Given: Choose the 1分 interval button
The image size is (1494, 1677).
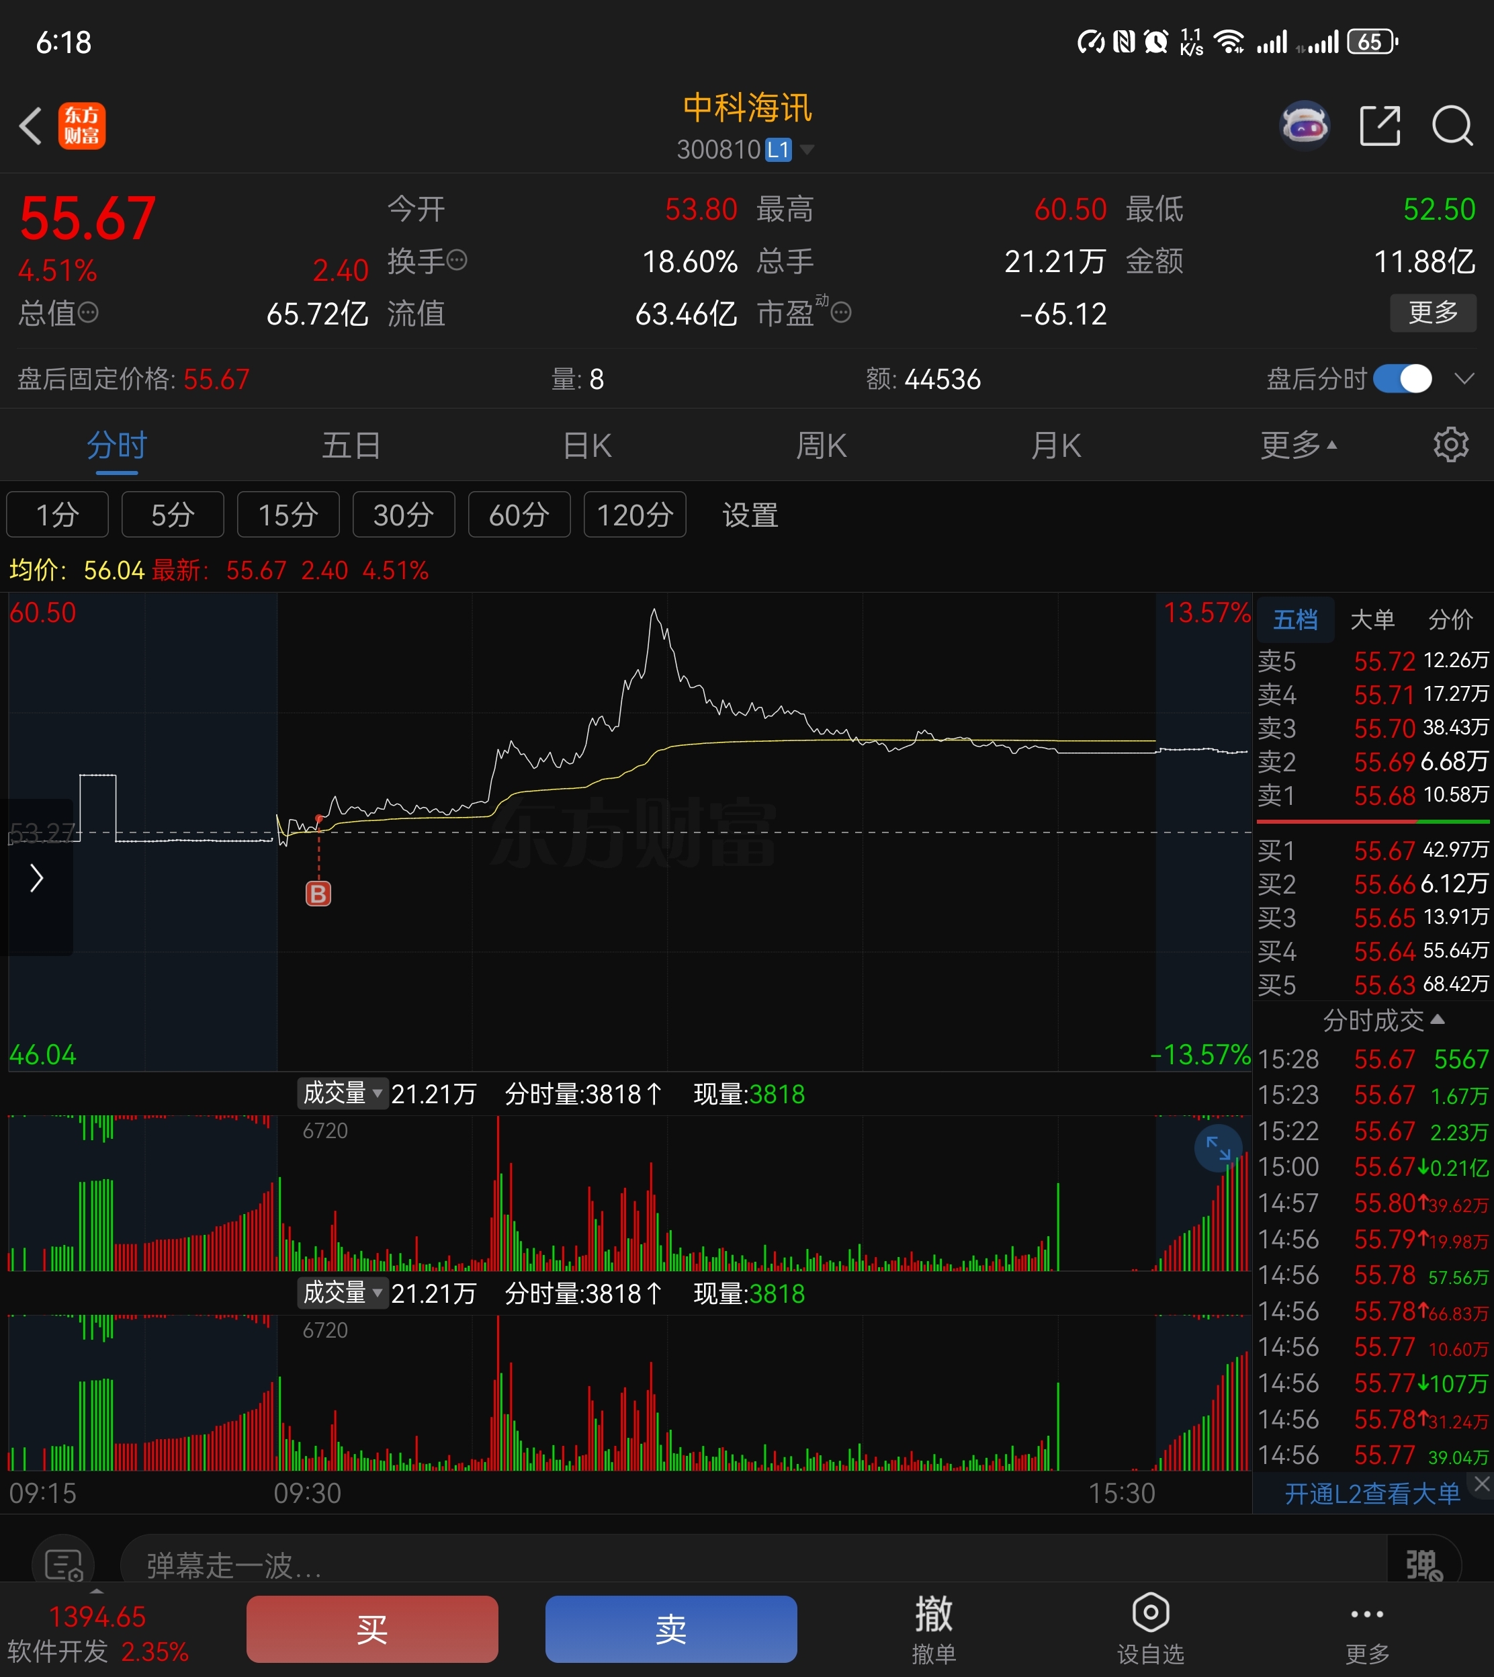Looking at the screenshot, I should (x=58, y=515).
